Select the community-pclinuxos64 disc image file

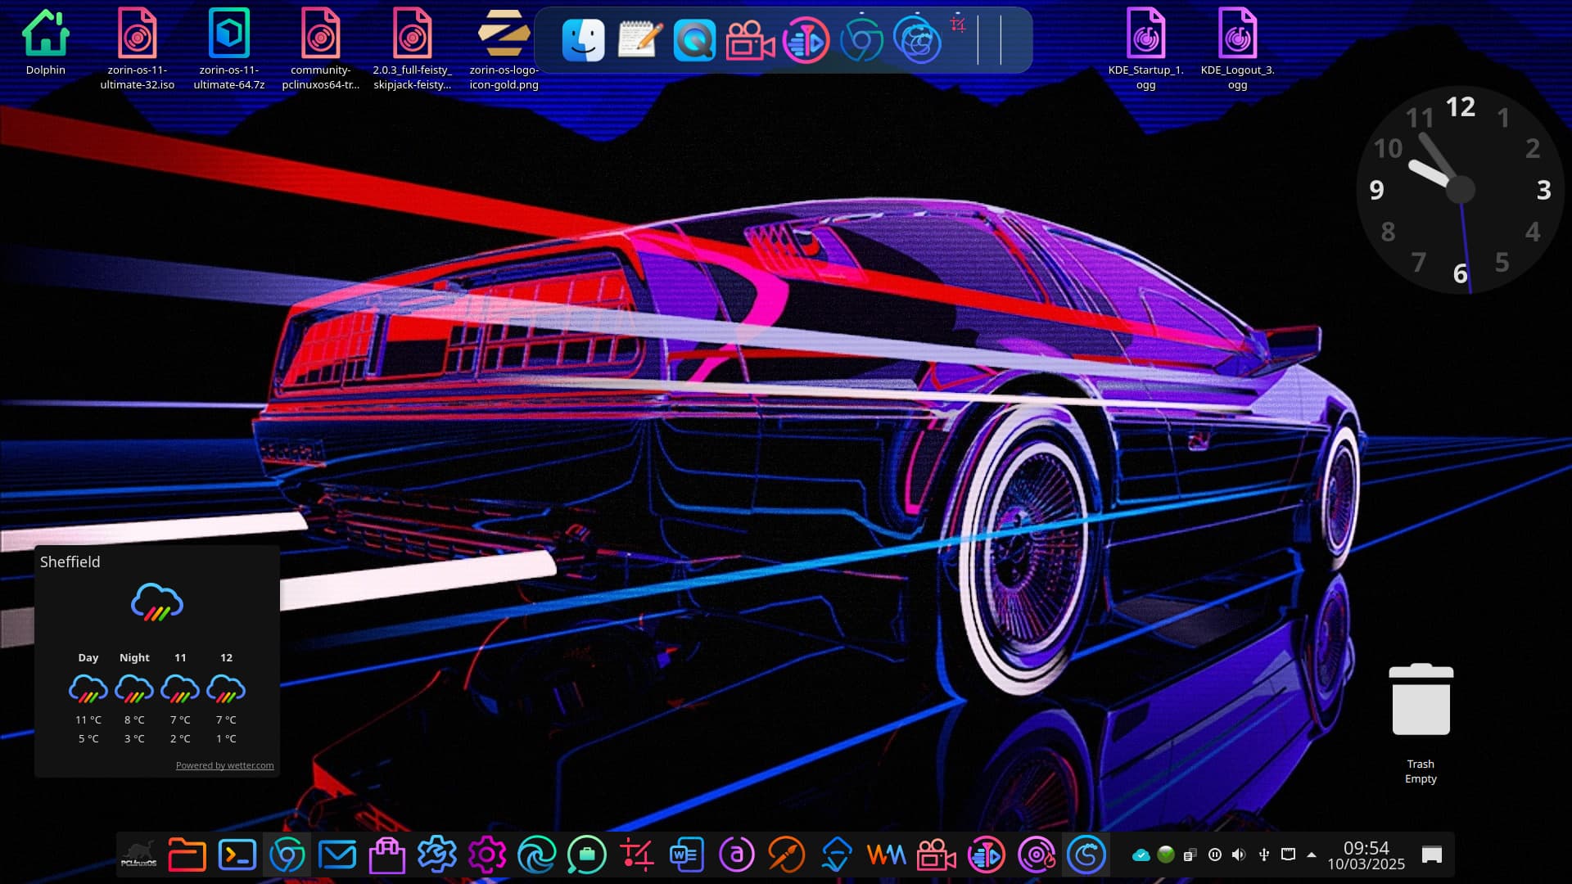click(x=320, y=47)
